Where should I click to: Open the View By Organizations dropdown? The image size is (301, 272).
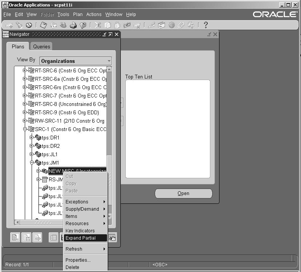pyautogui.click(x=76, y=61)
